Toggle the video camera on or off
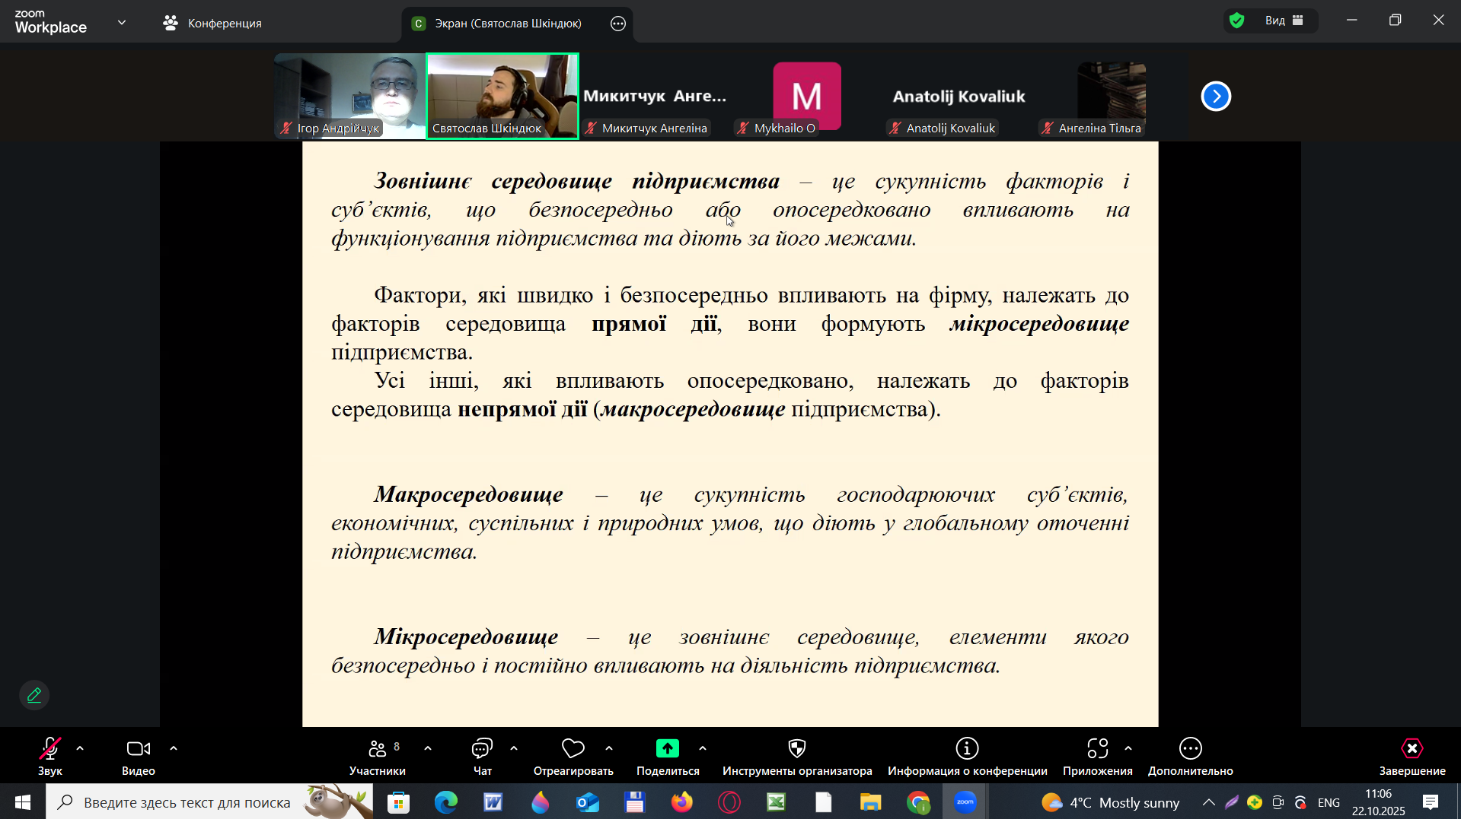 (x=138, y=749)
